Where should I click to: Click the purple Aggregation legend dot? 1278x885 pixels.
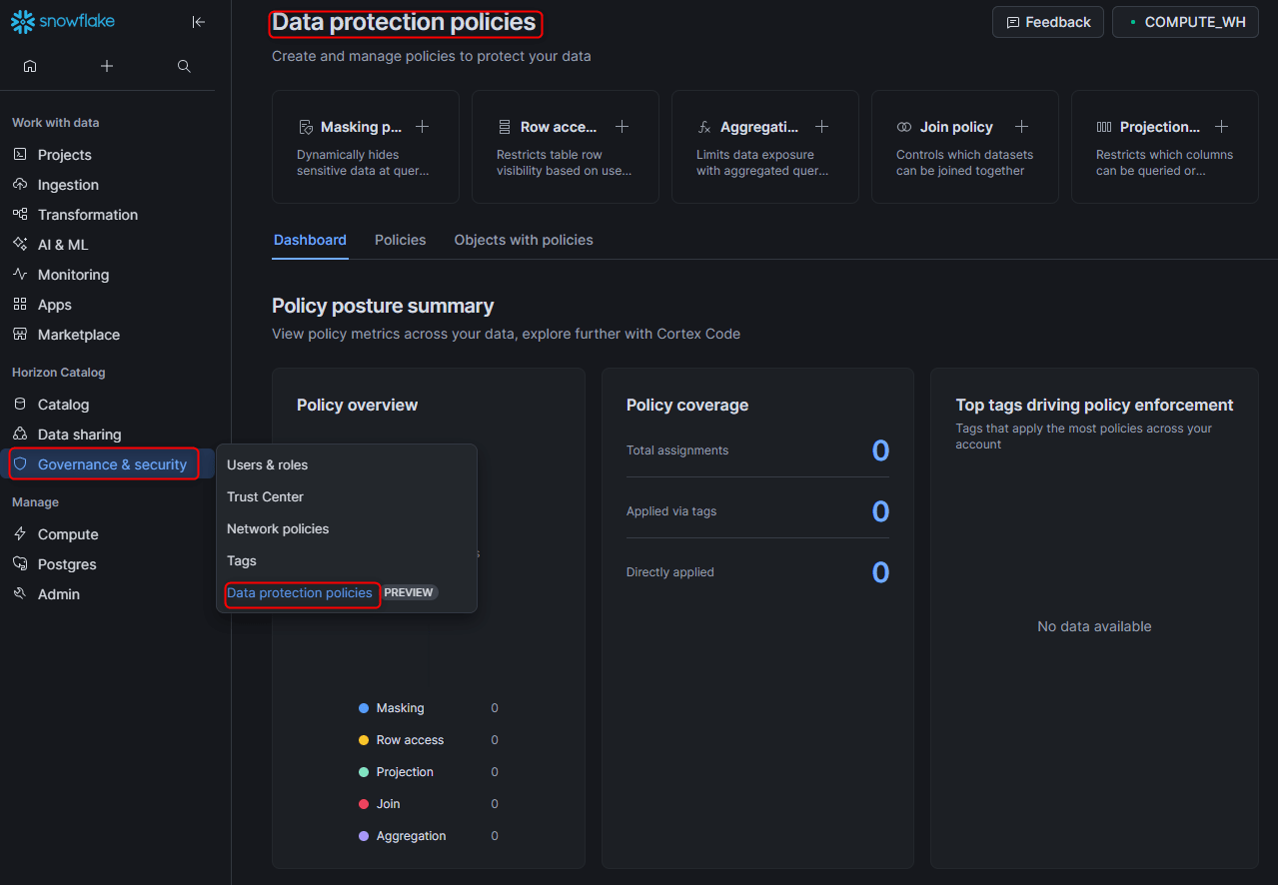pos(364,836)
